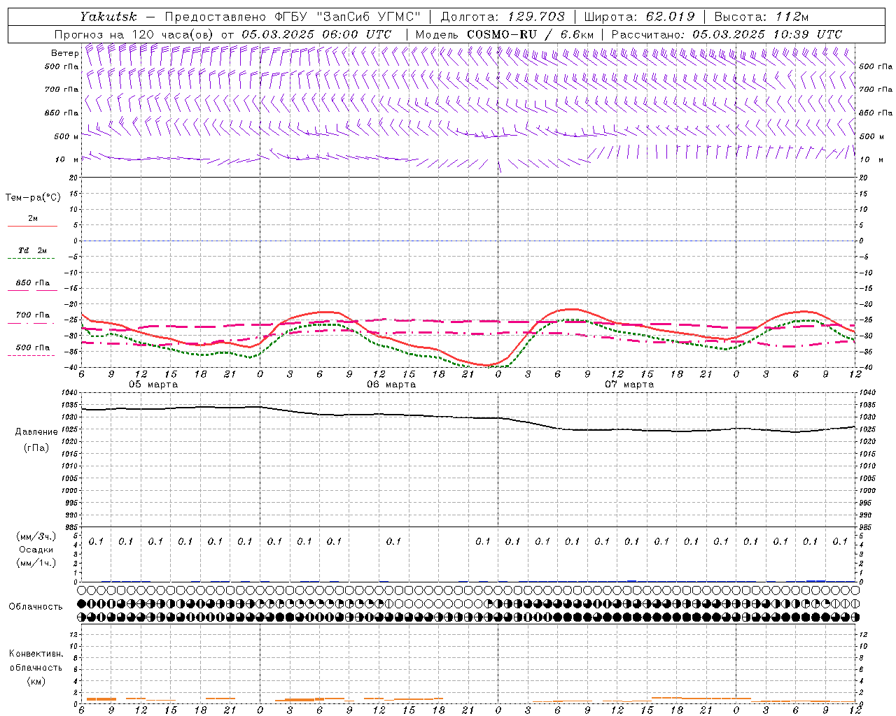896x716 pixels.
Task: Click the 'Конвективн.' convective label
Action: pos(36,654)
